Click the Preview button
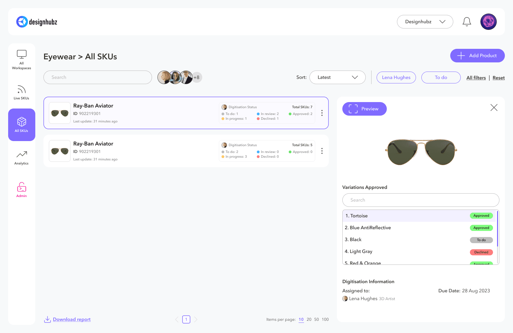This screenshot has height=333, width=513. coord(364,109)
